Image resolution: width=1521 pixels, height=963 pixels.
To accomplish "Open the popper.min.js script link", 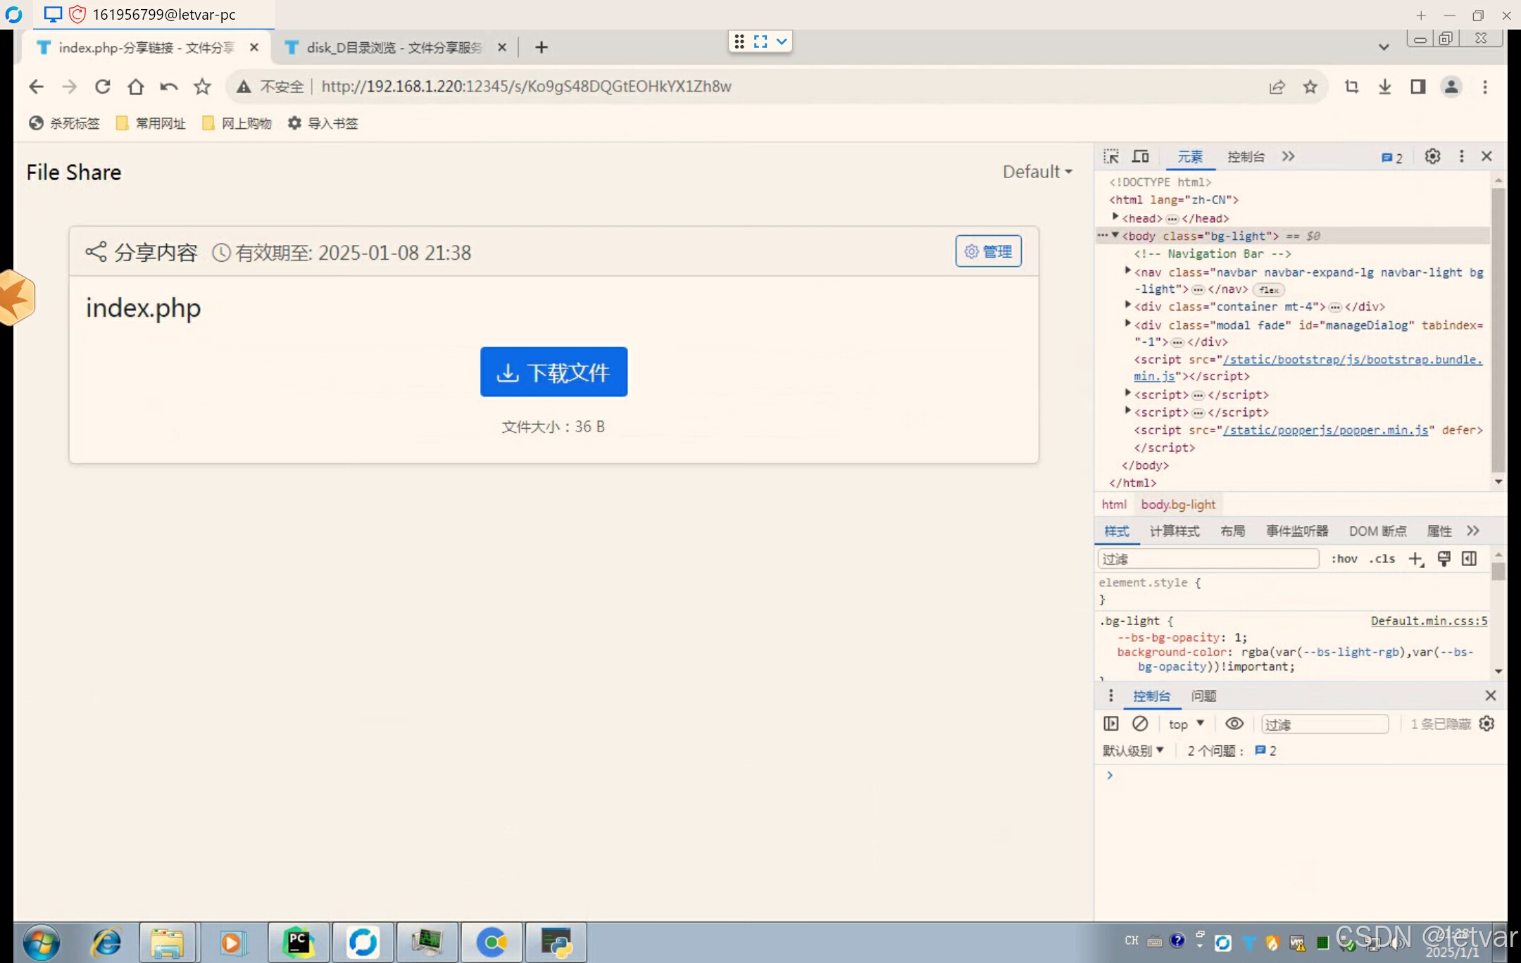I will (1326, 430).
